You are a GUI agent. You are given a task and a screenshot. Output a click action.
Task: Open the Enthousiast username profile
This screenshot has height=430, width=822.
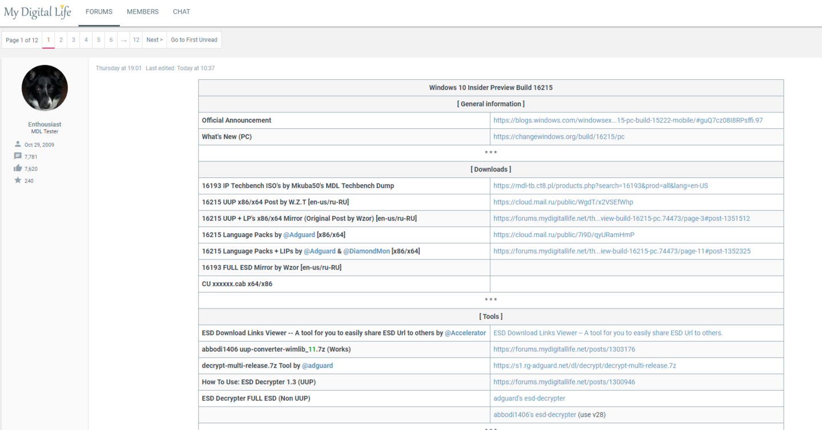(45, 124)
